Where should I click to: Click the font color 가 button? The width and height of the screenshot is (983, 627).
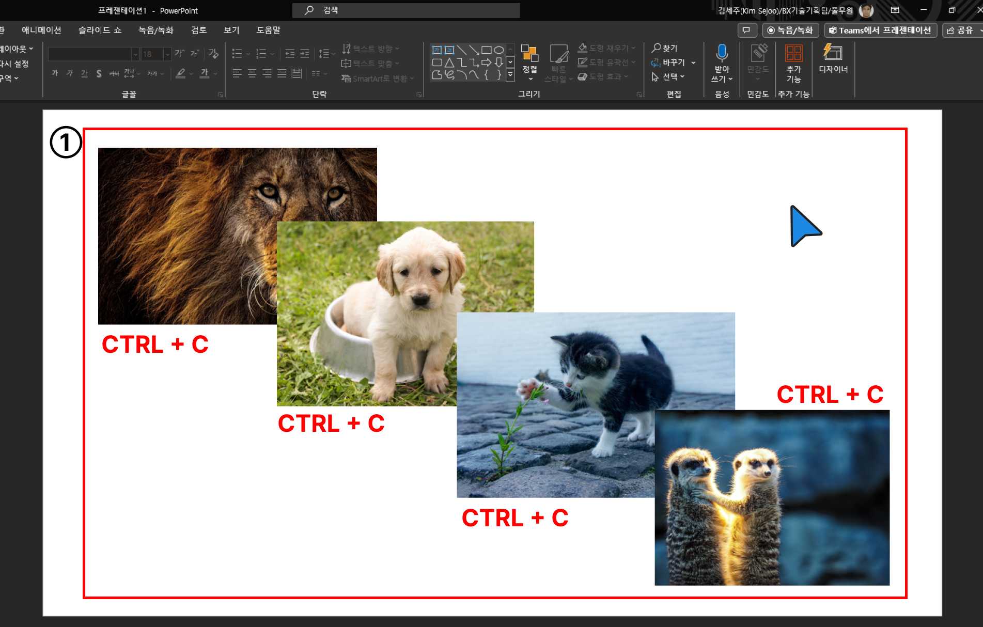pyautogui.click(x=205, y=73)
